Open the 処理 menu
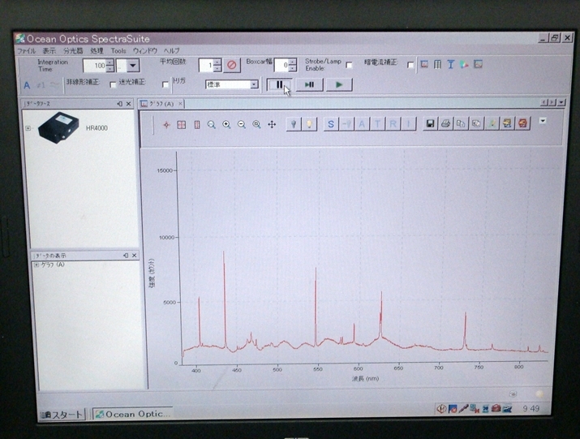 click(97, 50)
